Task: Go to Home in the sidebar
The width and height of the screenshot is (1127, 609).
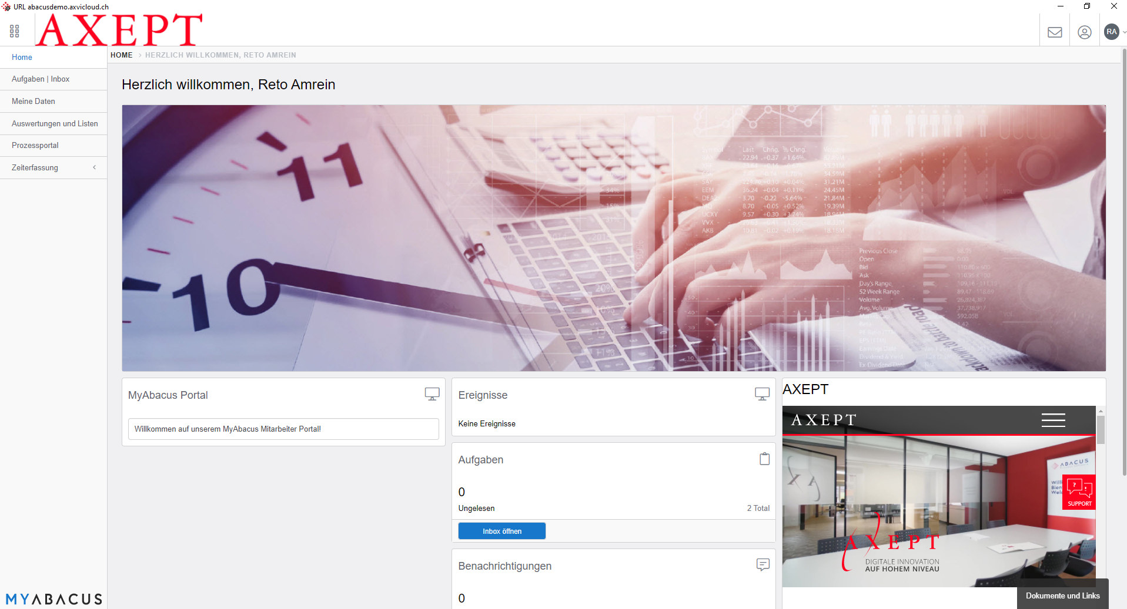Action: pos(53,57)
